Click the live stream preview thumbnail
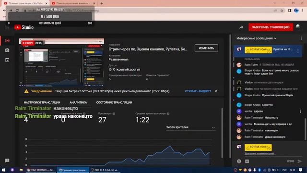This screenshot has height=173, width=307. [61, 62]
